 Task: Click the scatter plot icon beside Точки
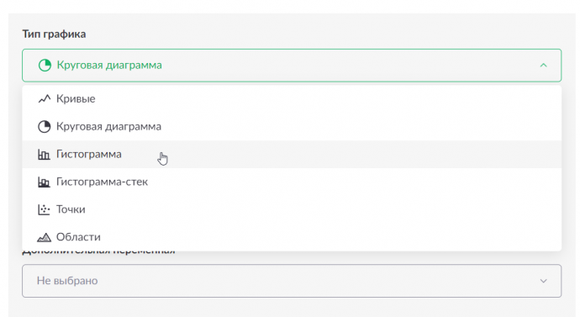(x=44, y=209)
